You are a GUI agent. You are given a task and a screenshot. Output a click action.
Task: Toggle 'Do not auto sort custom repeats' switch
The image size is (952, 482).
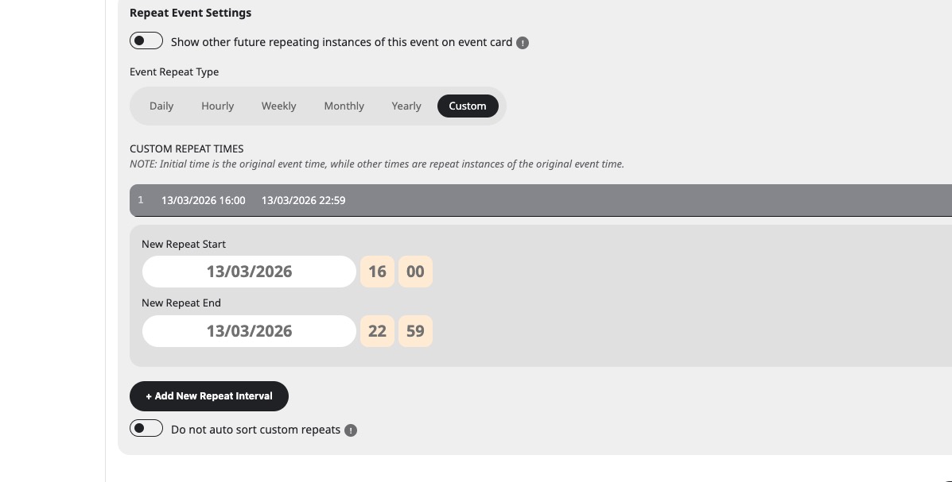146,429
